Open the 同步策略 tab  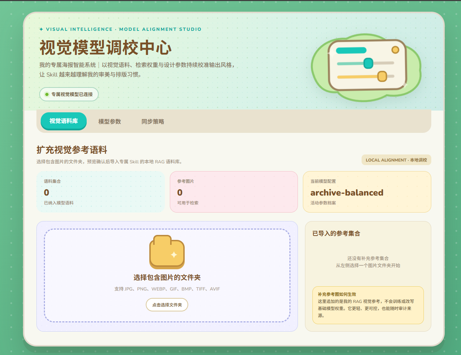[153, 122]
